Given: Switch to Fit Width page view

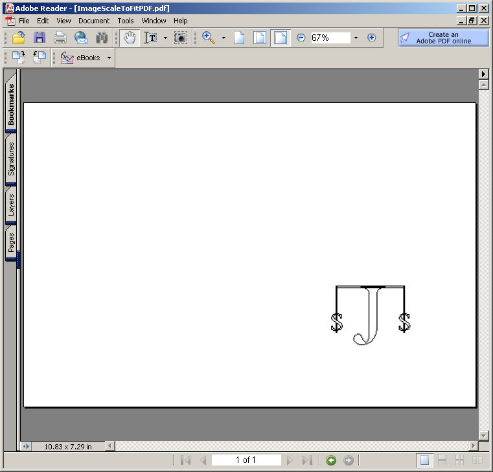Looking at the screenshot, I should pyautogui.click(x=280, y=38).
